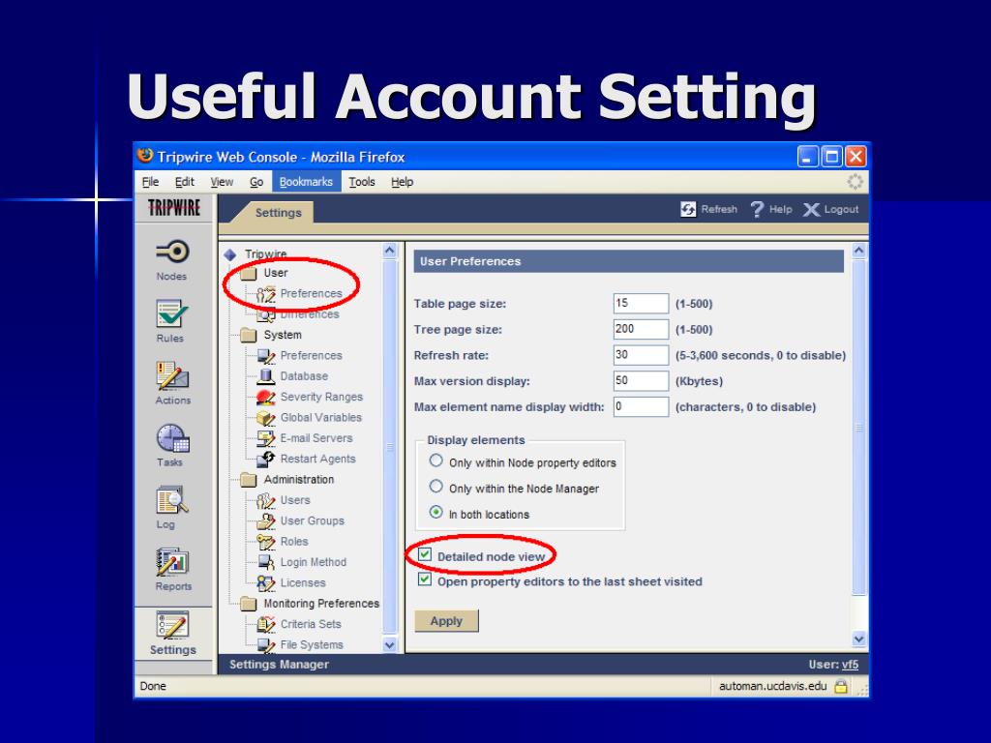This screenshot has width=991, height=743.
Task: Click the Refresh rate field
Action: coord(641,355)
